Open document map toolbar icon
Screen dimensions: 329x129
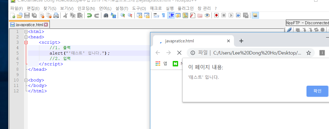tap(185, 15)
